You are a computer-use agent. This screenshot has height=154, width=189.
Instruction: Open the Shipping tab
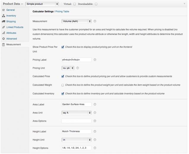coord(11,21)
